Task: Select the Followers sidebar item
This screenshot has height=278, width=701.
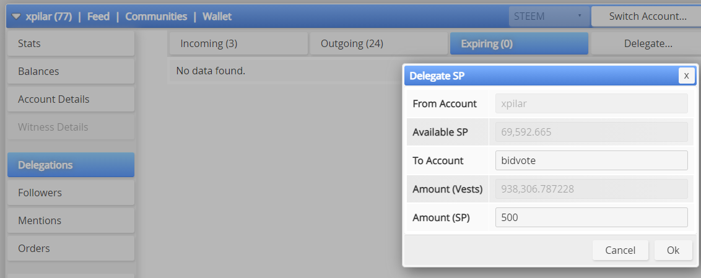Action: coord(71,193)
